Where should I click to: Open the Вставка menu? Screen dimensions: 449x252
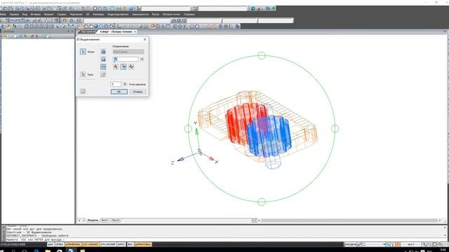pos(36,14)
